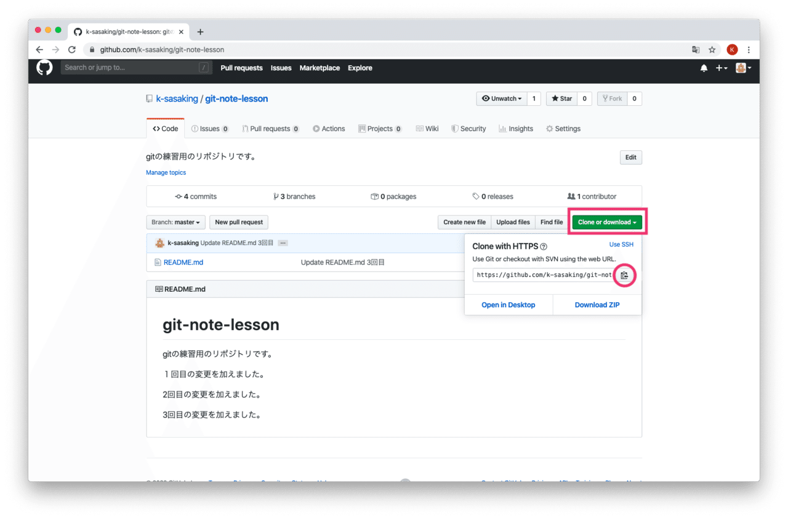Click Upload files
This screenshot has height=519, width=788.
[x=513, y=222]
